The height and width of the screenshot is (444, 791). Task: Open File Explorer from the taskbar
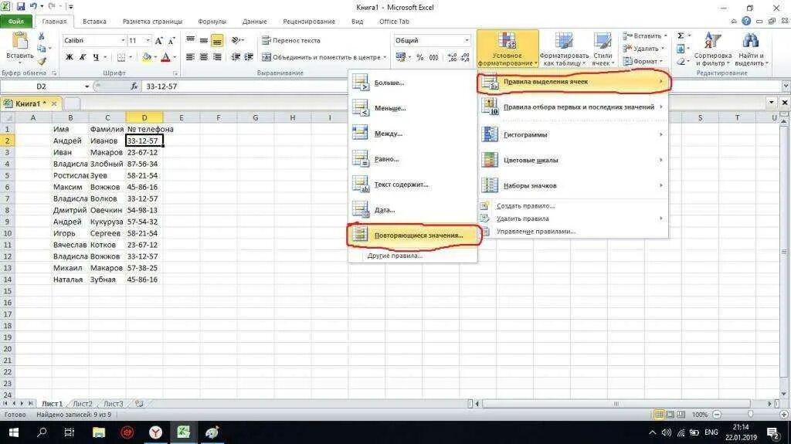coord(99,432)
